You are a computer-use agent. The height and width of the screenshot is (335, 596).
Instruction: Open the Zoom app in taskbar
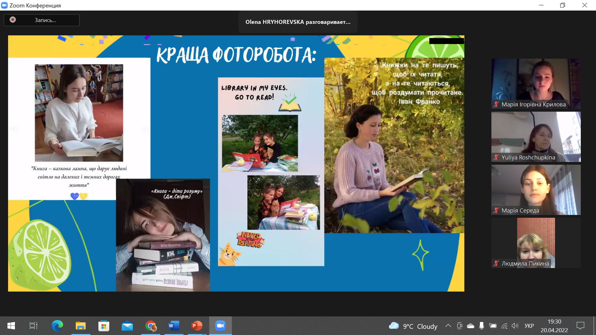220,326
